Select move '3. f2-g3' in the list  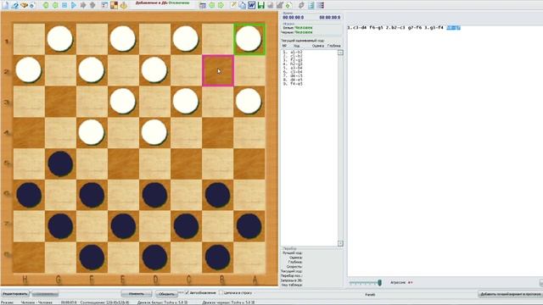[x=293, y=60]
